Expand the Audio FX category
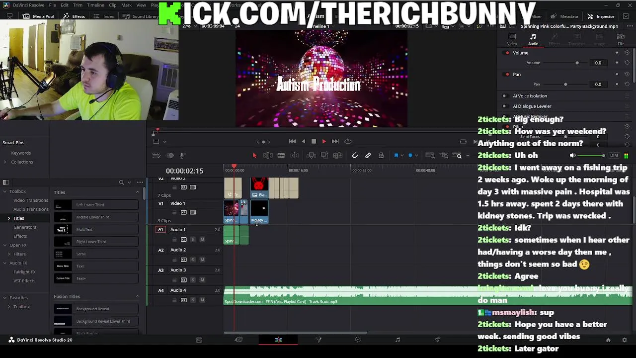The image size is (636, 358). (5, 263)
